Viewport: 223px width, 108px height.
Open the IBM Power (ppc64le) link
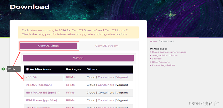(42, 100)
